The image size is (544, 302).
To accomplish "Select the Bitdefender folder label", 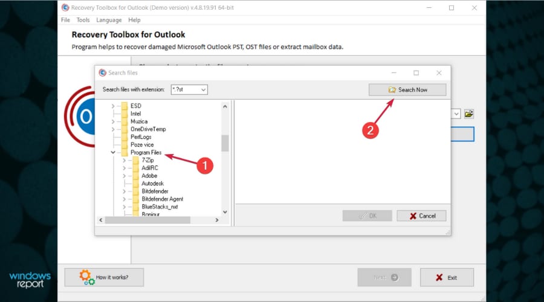I will coord(155,191).
